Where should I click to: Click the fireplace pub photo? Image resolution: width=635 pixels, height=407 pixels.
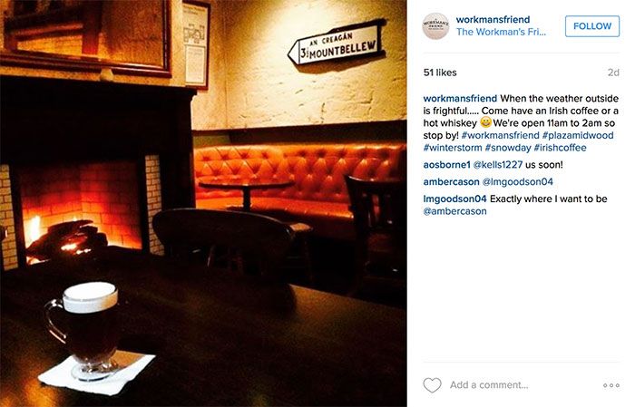pos(203,203)
